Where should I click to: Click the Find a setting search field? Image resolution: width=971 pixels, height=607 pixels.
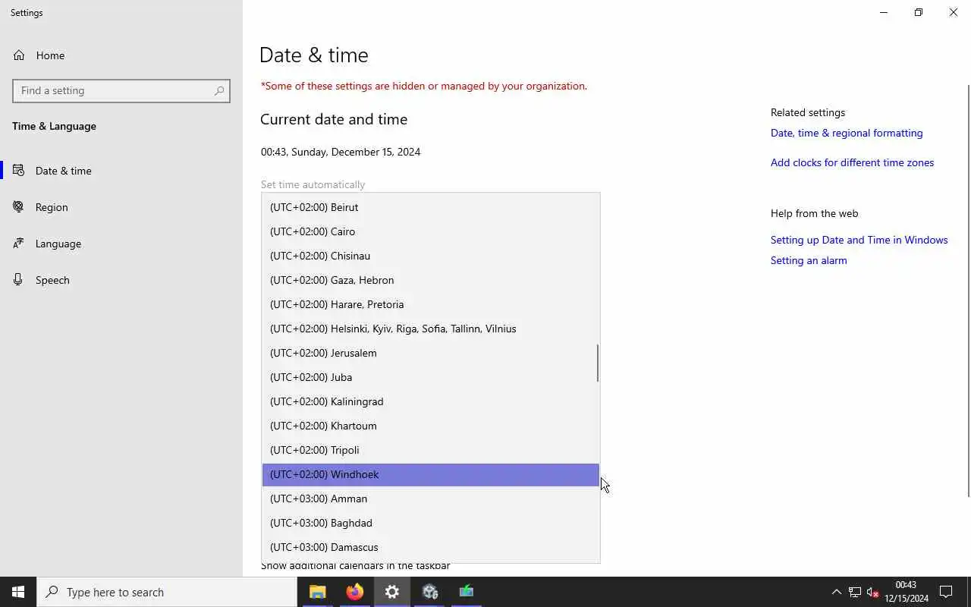121,90
